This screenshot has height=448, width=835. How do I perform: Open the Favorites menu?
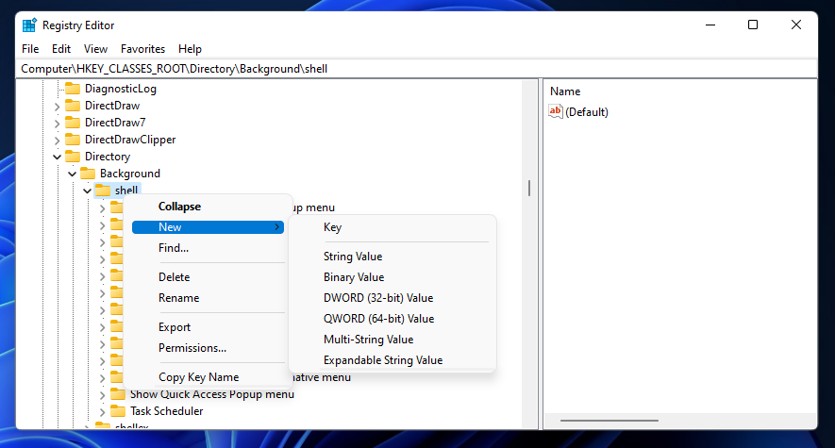(x=142, y=49)
